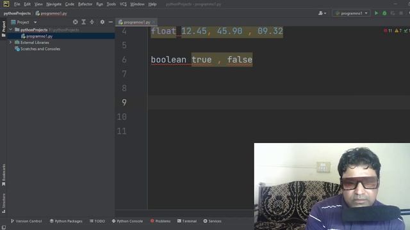Open the View menu

click(38, 4)
